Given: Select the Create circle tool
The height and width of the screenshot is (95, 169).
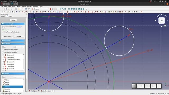Looking at the screenshot, I should click(x=30, y=12).
